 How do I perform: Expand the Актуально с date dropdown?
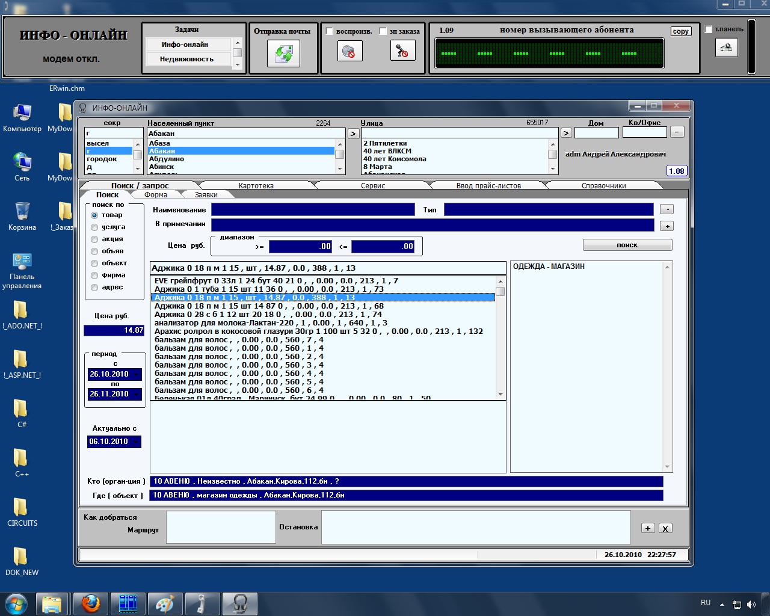point(137,442)
